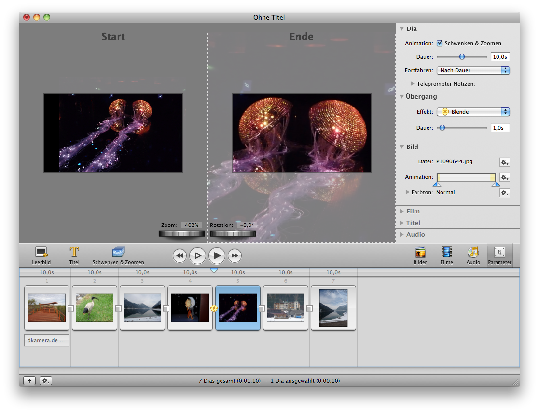Click the 10,0s duration label above slide 7
The width and height of the screenshot is (539, 413).
[333, 272]
